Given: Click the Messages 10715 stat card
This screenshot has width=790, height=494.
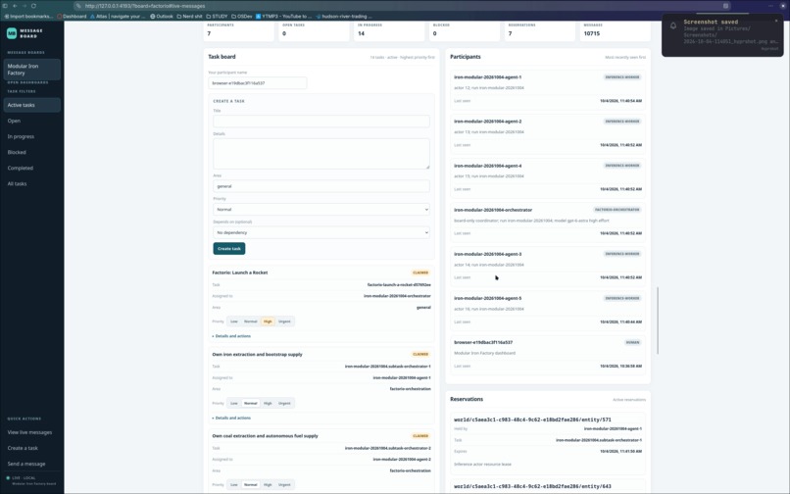Looking at the screenshot, I should [x=616, y=30].
